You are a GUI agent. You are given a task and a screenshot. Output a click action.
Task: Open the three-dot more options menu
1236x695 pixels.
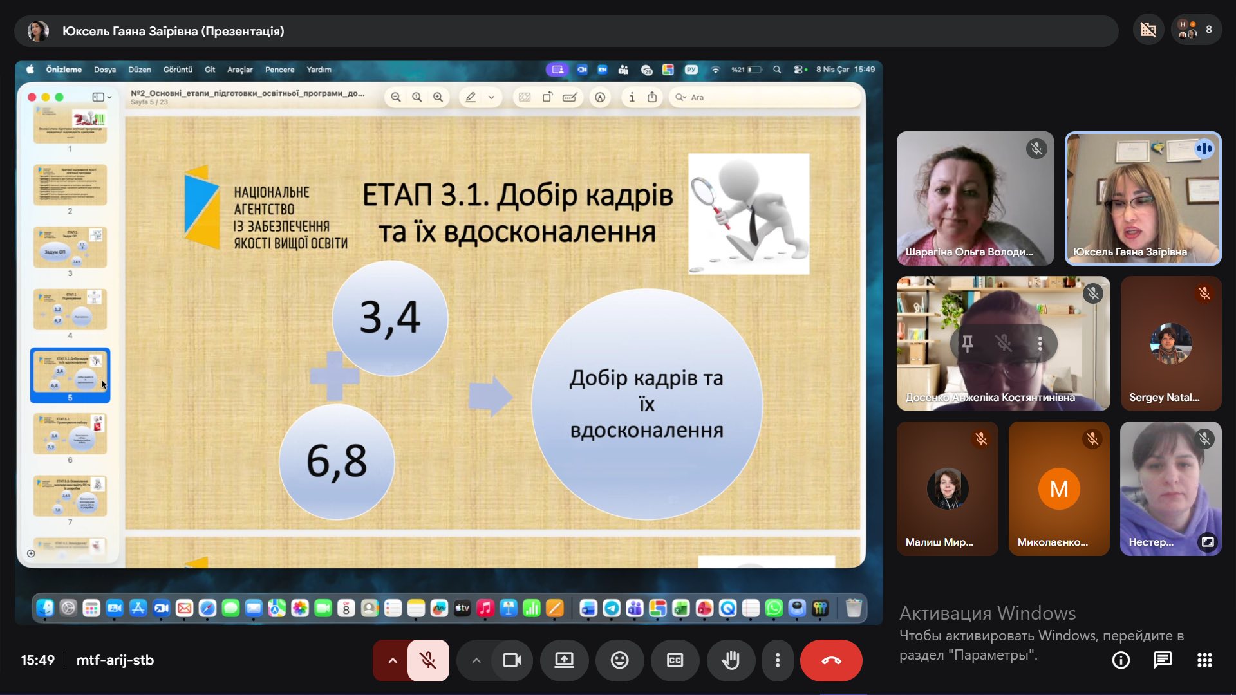(778, 660)
